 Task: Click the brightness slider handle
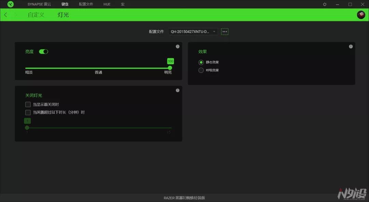point(170,68)
